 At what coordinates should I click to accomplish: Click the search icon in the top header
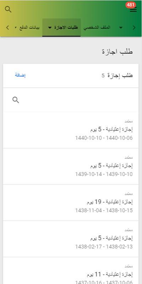[x=8, y=9]
